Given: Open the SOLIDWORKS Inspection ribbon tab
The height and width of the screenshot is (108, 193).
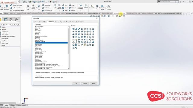Looking at the screenshot, I should (168, 13).
